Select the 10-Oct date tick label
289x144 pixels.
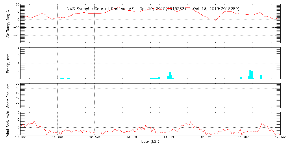[21, 137]
